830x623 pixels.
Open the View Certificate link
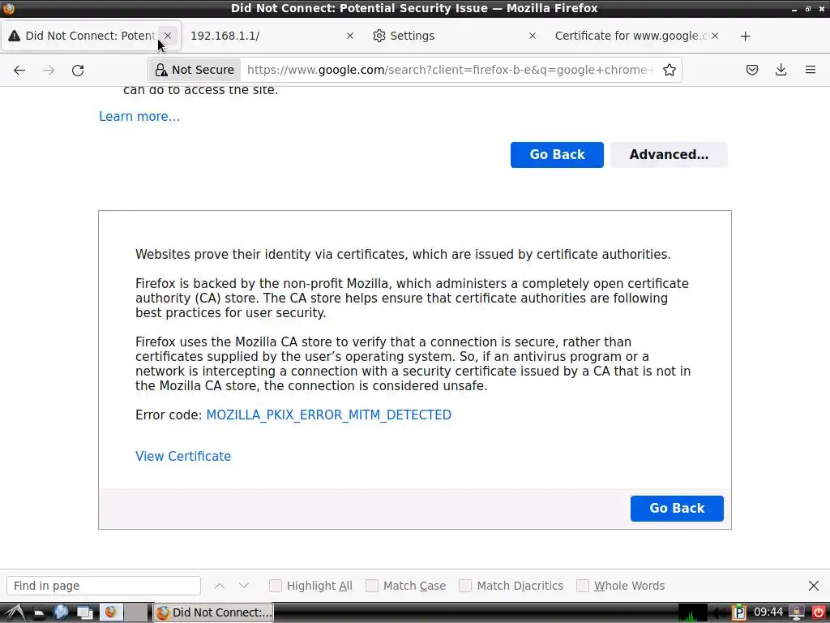tap(183, 456)
